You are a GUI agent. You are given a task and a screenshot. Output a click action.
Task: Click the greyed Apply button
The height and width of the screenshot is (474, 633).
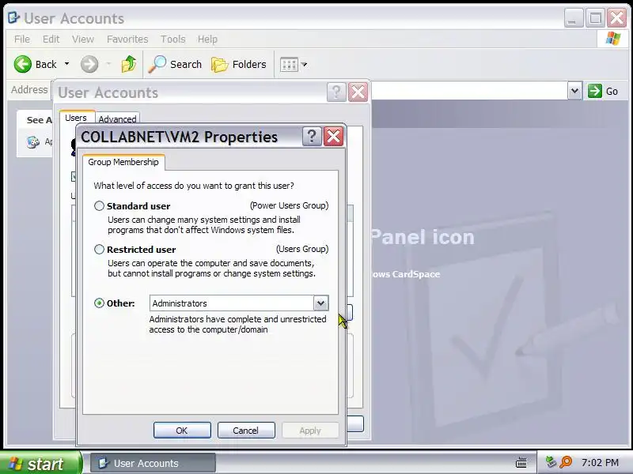point(310,431)
